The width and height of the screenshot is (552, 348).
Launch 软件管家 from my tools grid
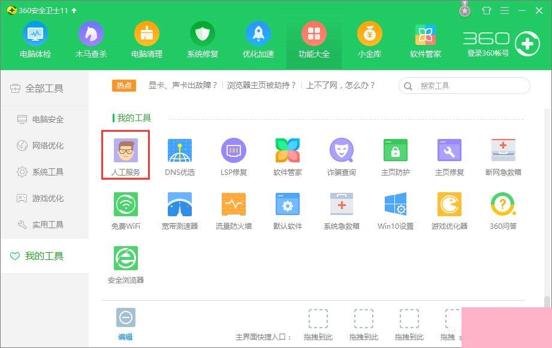(x=287, y=157)
